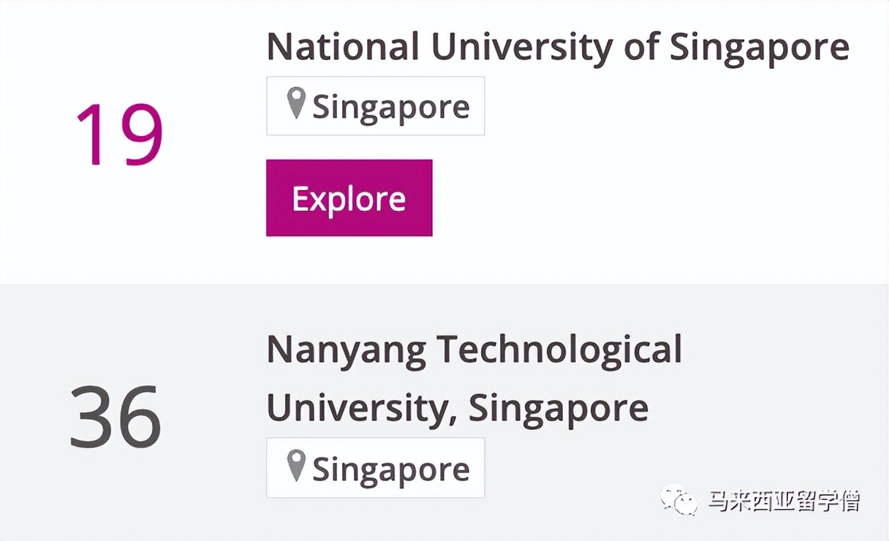Click the pin glyph inside the top Singapore tag
Viewport: 889px width, 541px height.
295,103
